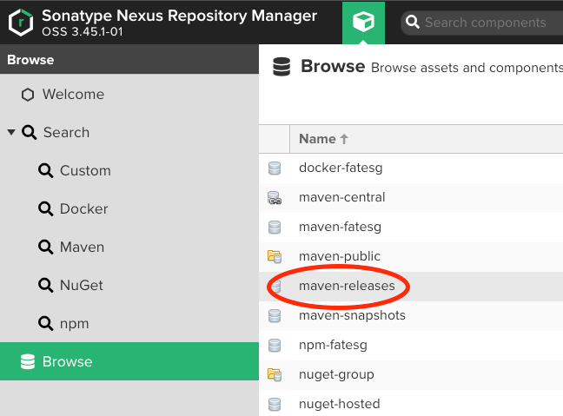
Task: Open Maven search in sidebar
Action: coord(82,248)
